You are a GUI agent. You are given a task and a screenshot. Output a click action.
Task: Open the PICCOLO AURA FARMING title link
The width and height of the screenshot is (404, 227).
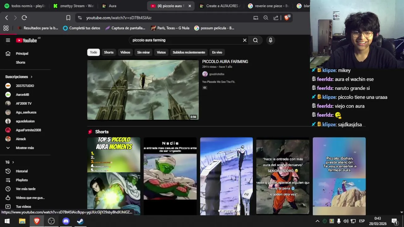tap(225, 61)
